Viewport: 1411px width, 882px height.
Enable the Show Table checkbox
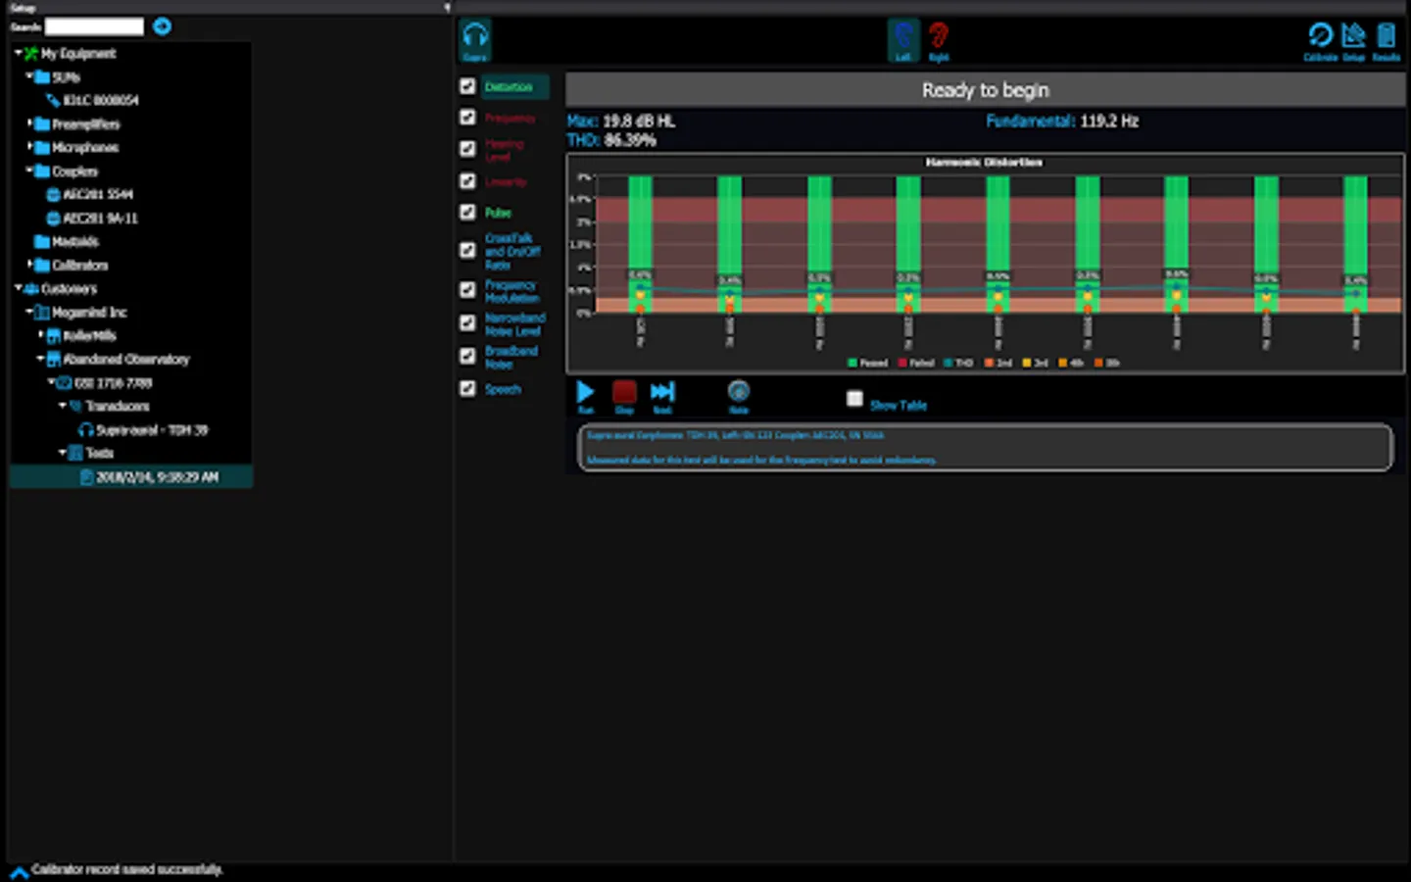pyautogui.click(x=854, y=399)
